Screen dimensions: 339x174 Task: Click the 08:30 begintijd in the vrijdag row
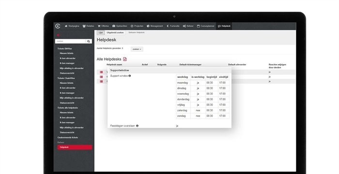click(210, 105)
